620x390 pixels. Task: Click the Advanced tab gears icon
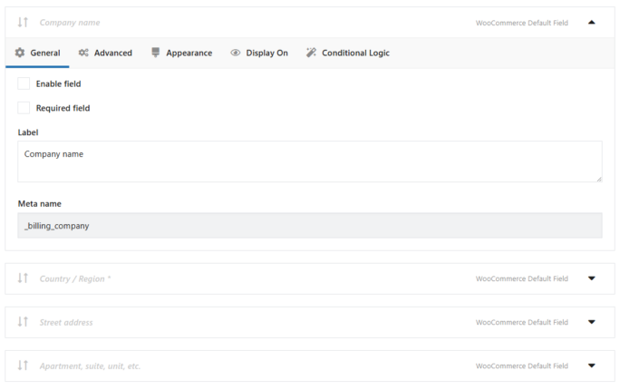coord(83,53)
